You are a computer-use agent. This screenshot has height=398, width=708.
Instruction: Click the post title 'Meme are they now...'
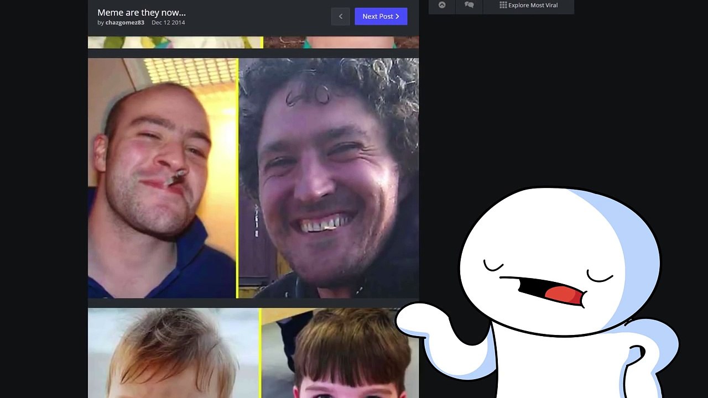click(x=142, y=12)
